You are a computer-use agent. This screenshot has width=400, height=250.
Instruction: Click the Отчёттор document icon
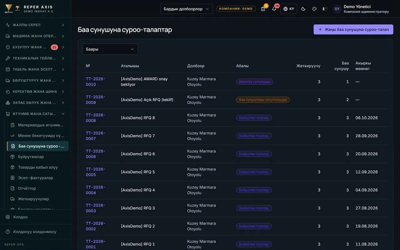click(12, 188)
